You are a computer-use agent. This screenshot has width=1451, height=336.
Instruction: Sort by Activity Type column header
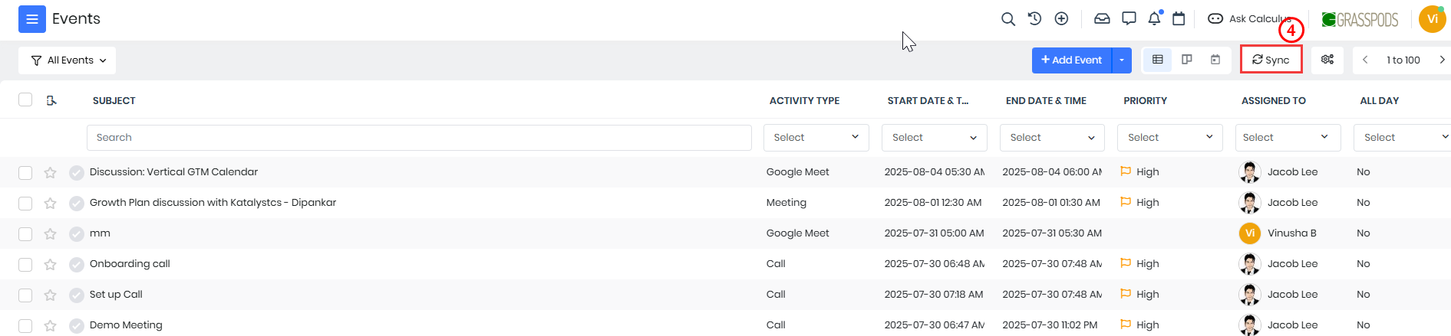coord(804,101)
